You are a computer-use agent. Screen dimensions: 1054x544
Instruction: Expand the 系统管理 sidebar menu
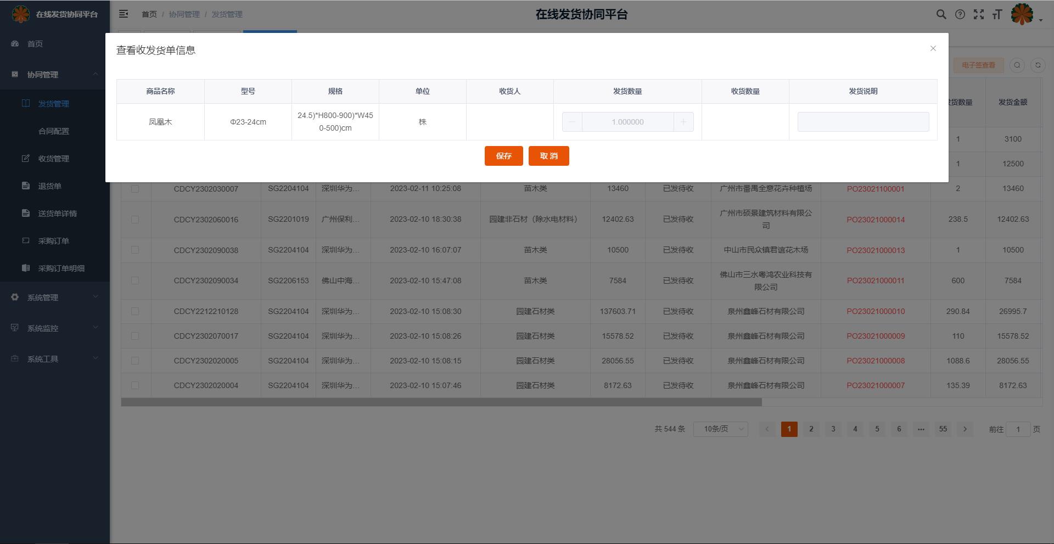55,298
